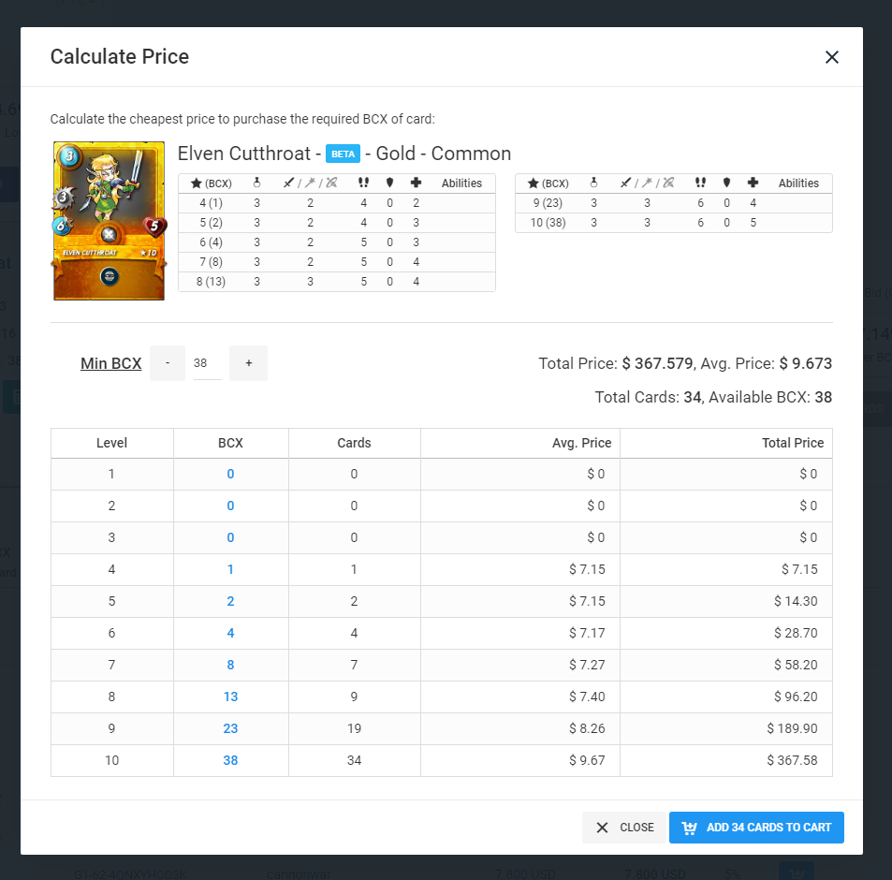Click the health cross icon in right table
Screen dimensions: 892x880
[x=753, y=183]
